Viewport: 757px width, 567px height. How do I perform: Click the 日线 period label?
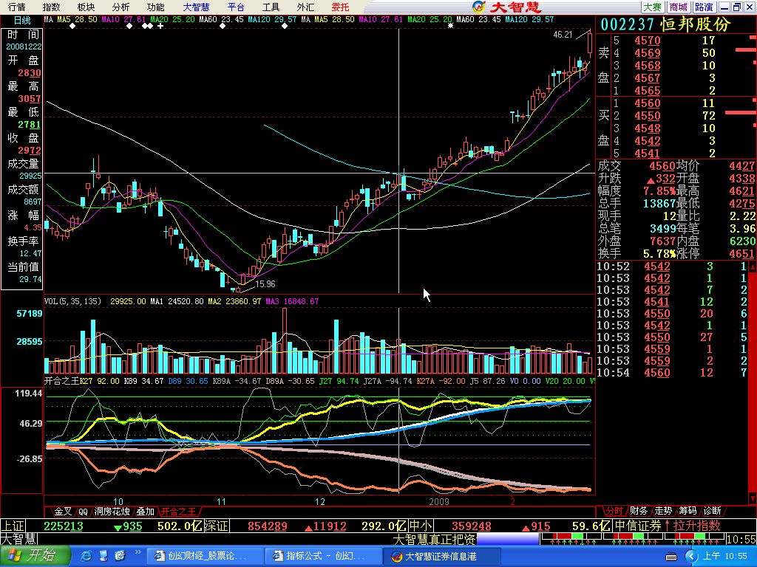point(22,20)
